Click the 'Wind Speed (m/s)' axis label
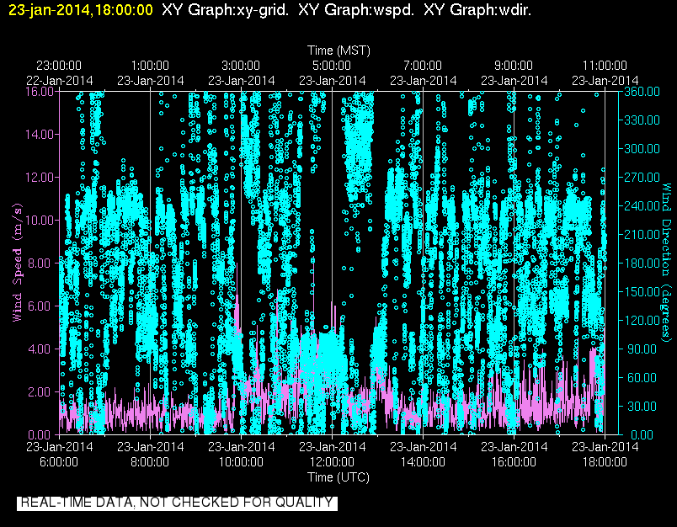 [x=17, y=263]
